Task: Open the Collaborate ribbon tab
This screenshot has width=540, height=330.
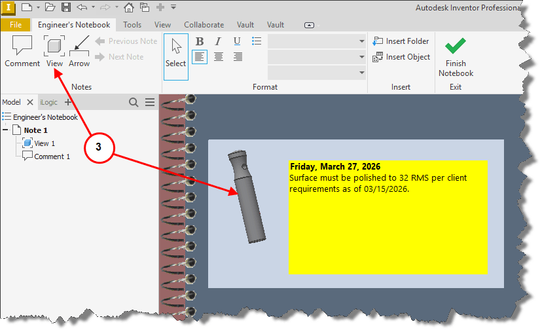Action: coord(204,25)
